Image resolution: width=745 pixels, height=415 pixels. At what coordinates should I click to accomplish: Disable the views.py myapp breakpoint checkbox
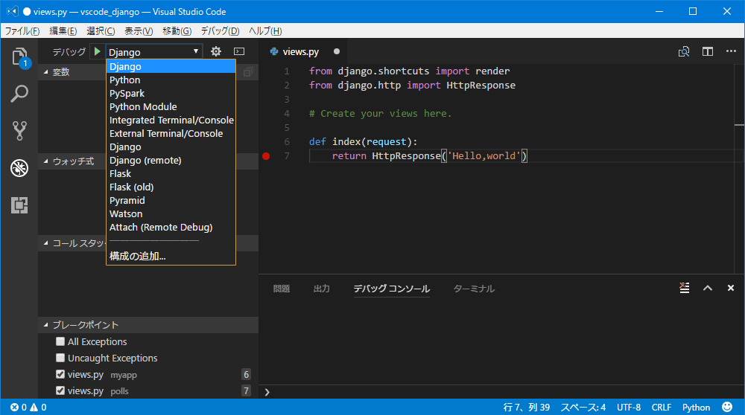60,374
